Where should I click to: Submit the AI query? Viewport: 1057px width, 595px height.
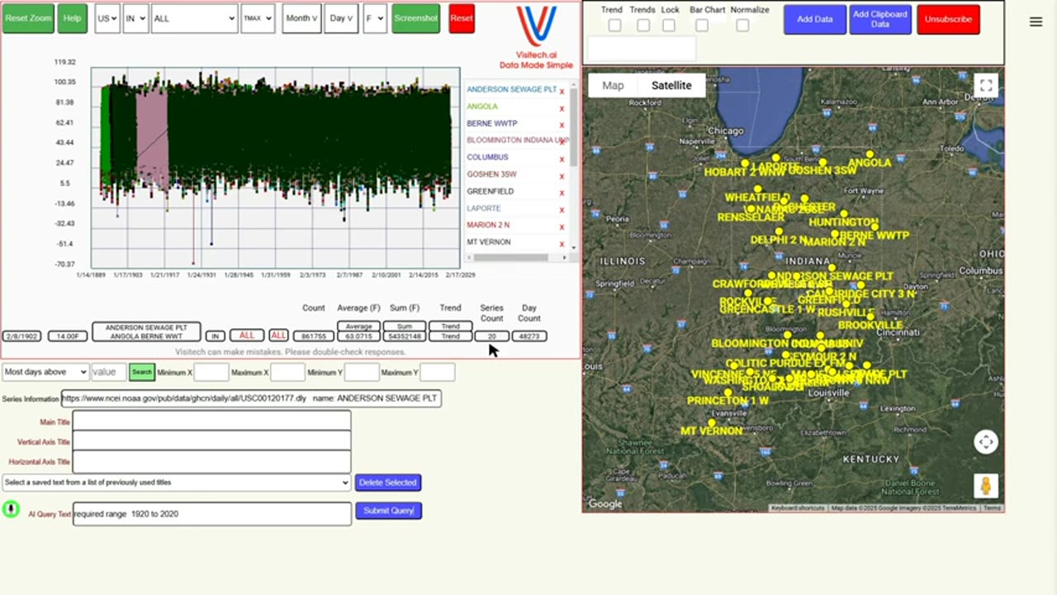tap(388, 511)
